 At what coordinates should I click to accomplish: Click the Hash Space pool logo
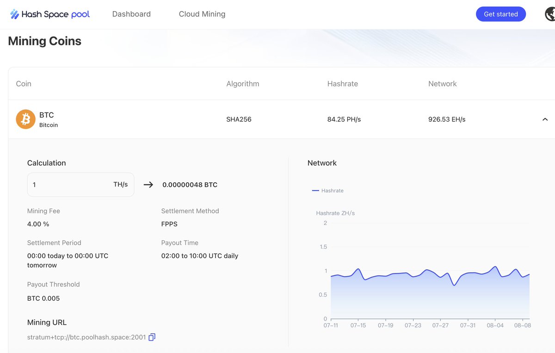49,14
